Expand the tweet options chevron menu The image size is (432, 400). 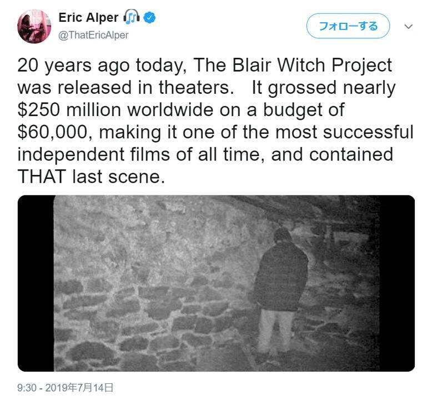(x=408, y=27)
